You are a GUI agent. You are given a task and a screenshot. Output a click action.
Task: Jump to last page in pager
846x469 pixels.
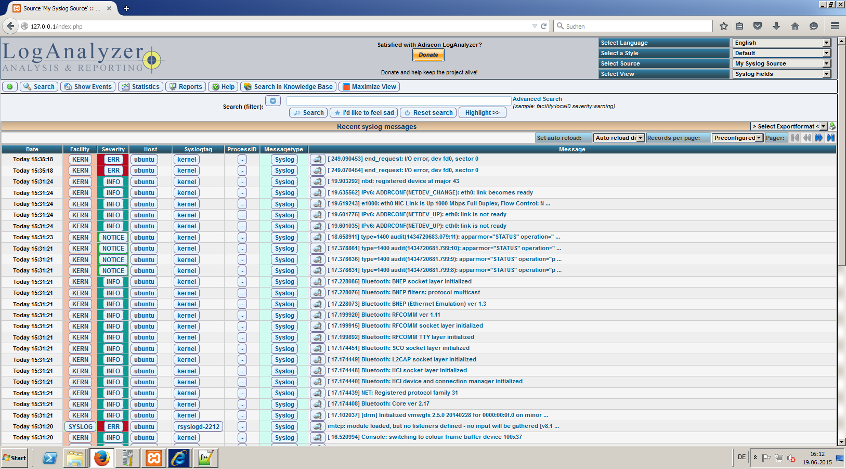830,138
